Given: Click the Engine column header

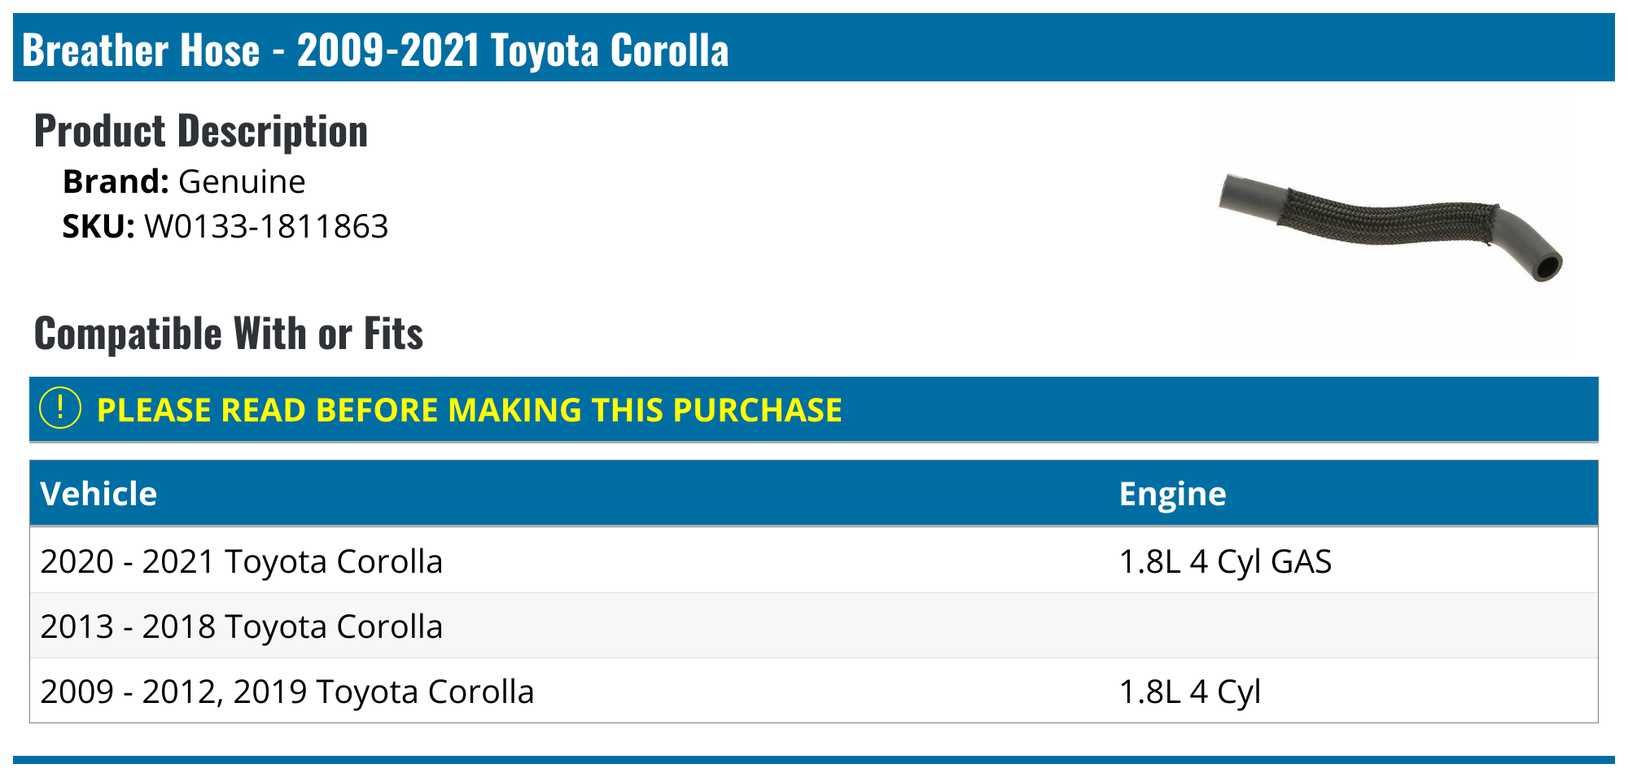Looking at the screenshot, I should [1172, 494].
